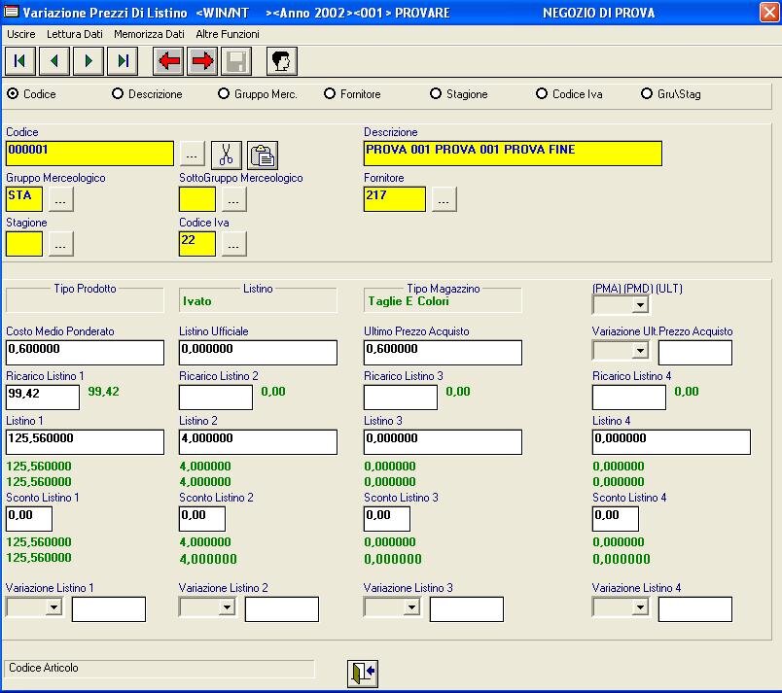The width and height of the screenshot is (782, 693).
Task: Click the browse button next to Fornitore
Action: coord(444,199)
